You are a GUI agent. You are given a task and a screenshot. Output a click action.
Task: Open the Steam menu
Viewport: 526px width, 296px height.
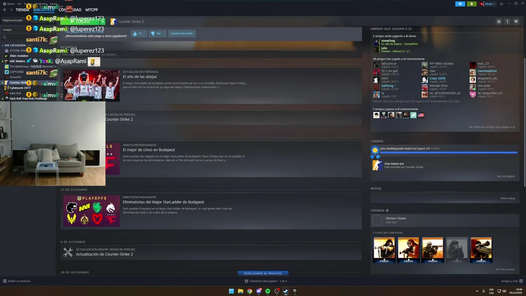9,4
